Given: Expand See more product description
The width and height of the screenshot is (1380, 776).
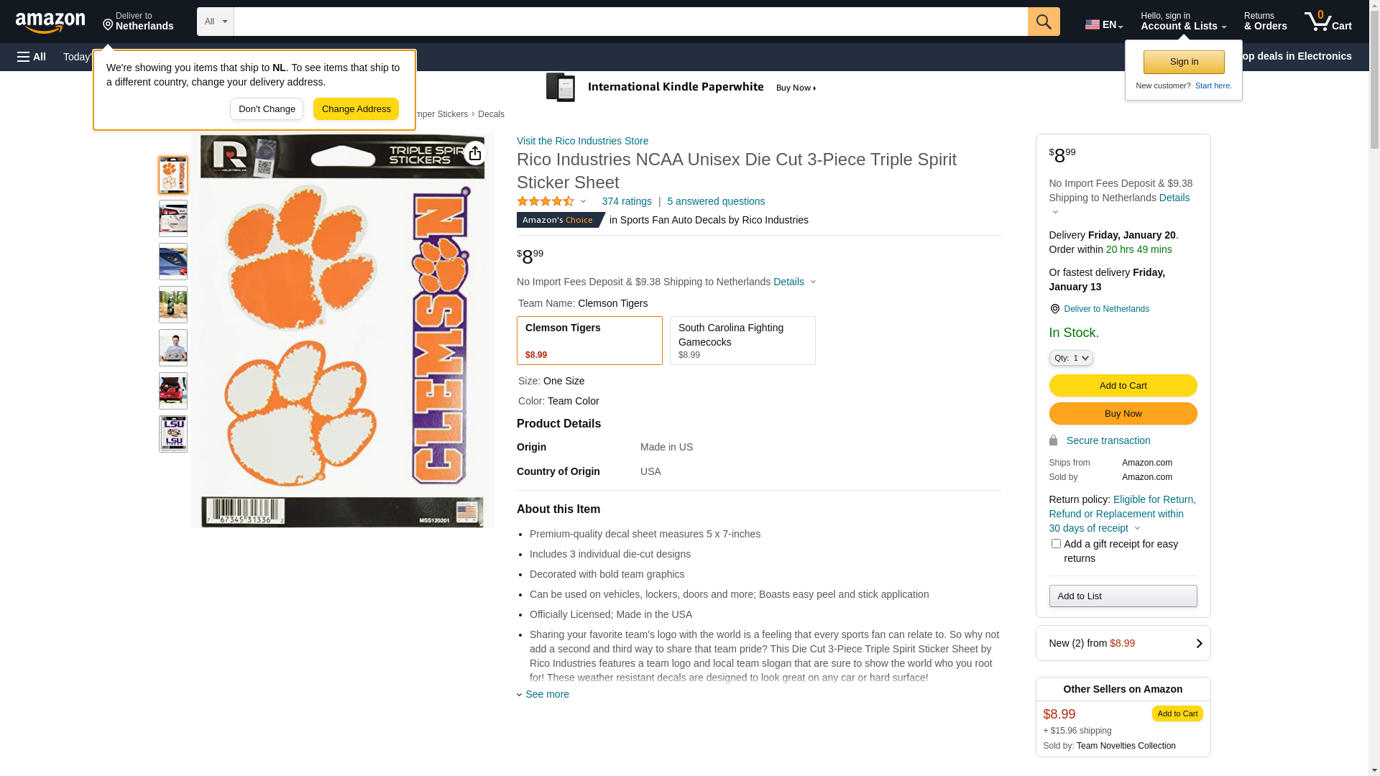Looking at the screenshot, I should [546, 694].
